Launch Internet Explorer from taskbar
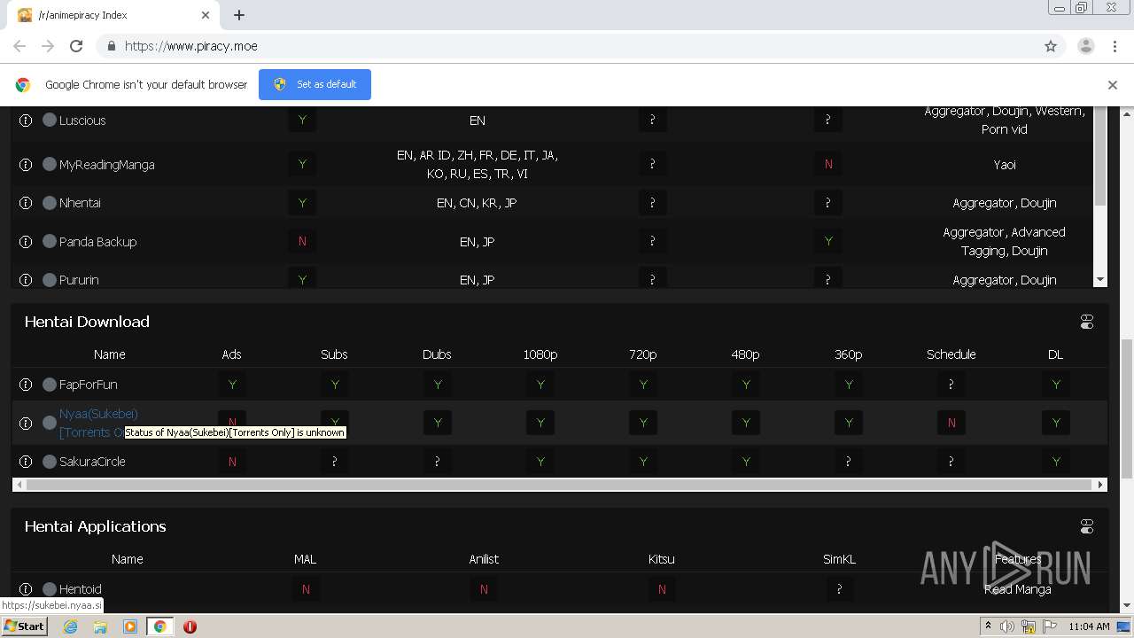This screenshot has height=638, width=1134. pyautogui.click(x=70, y=626)
